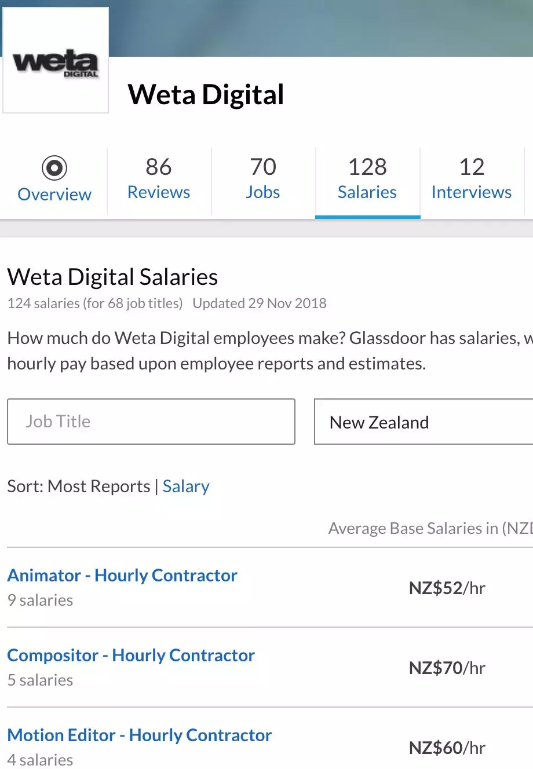The width and height of the screenshot is (533, 769).
Task: Switch to the 70 Jobs tab
Action: [x=263, y=180]
